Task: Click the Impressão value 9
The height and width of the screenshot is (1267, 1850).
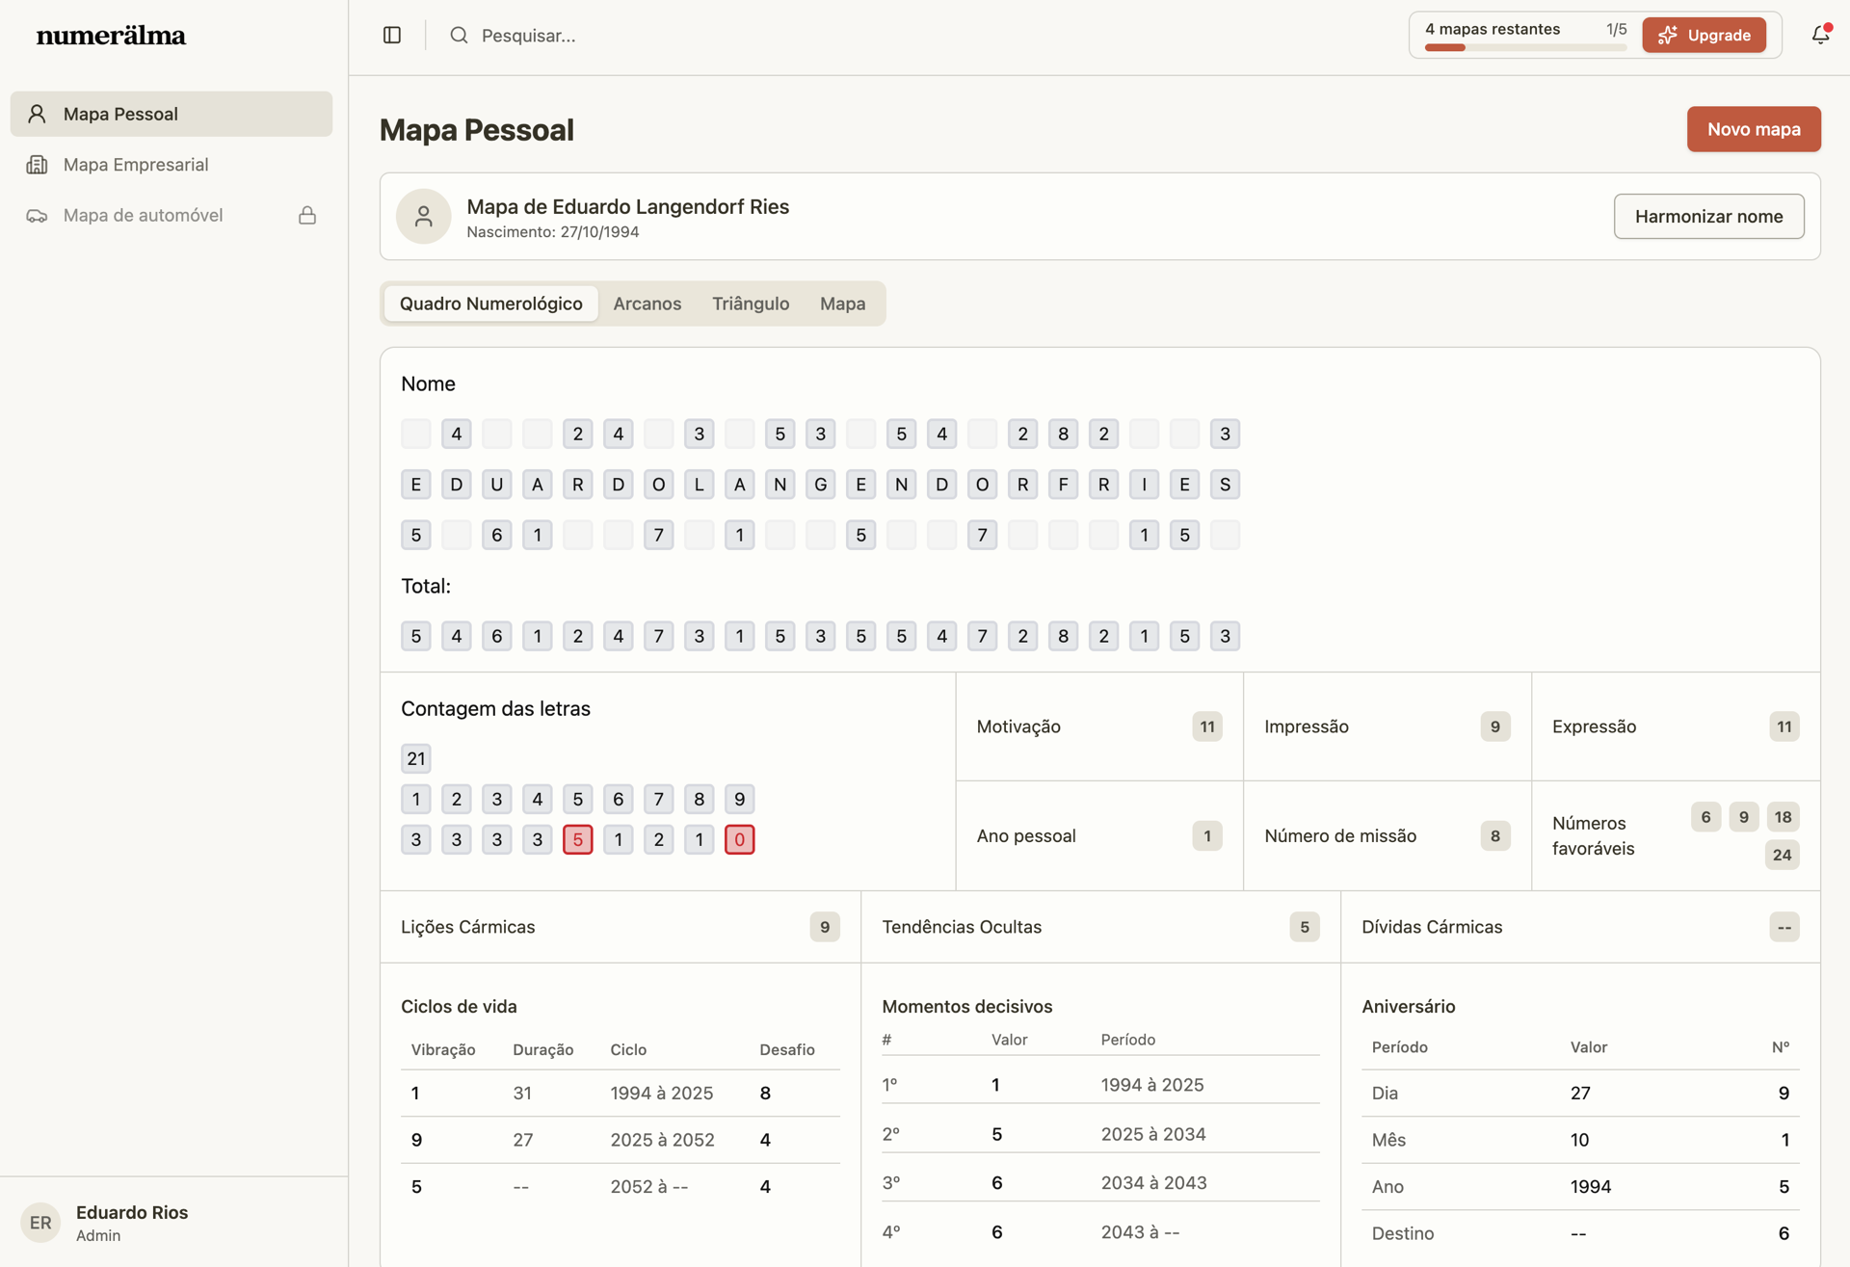Action: point(1495,727)
